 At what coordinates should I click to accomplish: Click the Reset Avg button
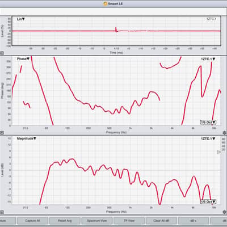click(x=65, y=221)
